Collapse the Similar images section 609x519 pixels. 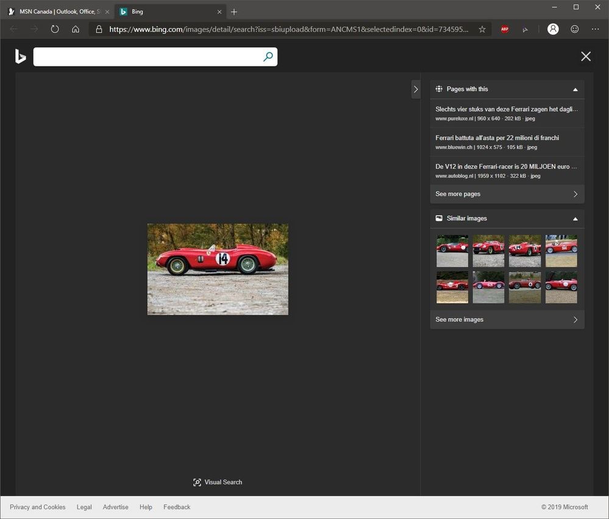575,219
